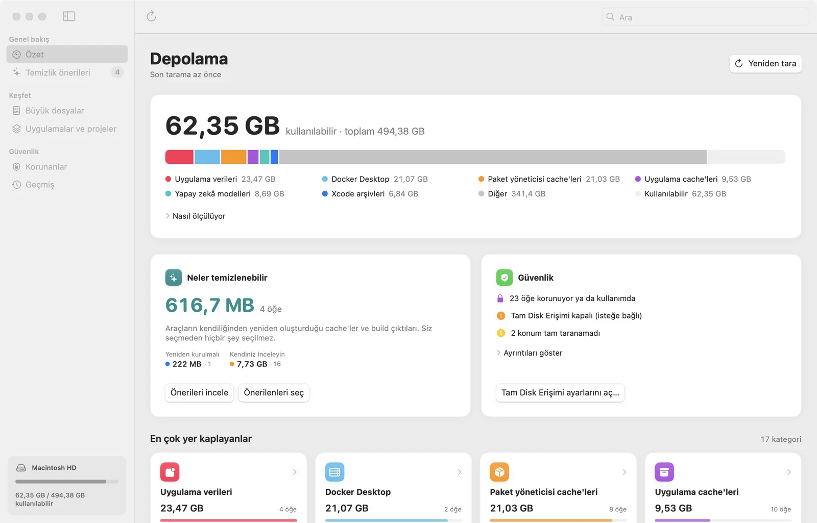Open Uygulama verileri card via its chevron
The image size is (817, 523).
295,472
